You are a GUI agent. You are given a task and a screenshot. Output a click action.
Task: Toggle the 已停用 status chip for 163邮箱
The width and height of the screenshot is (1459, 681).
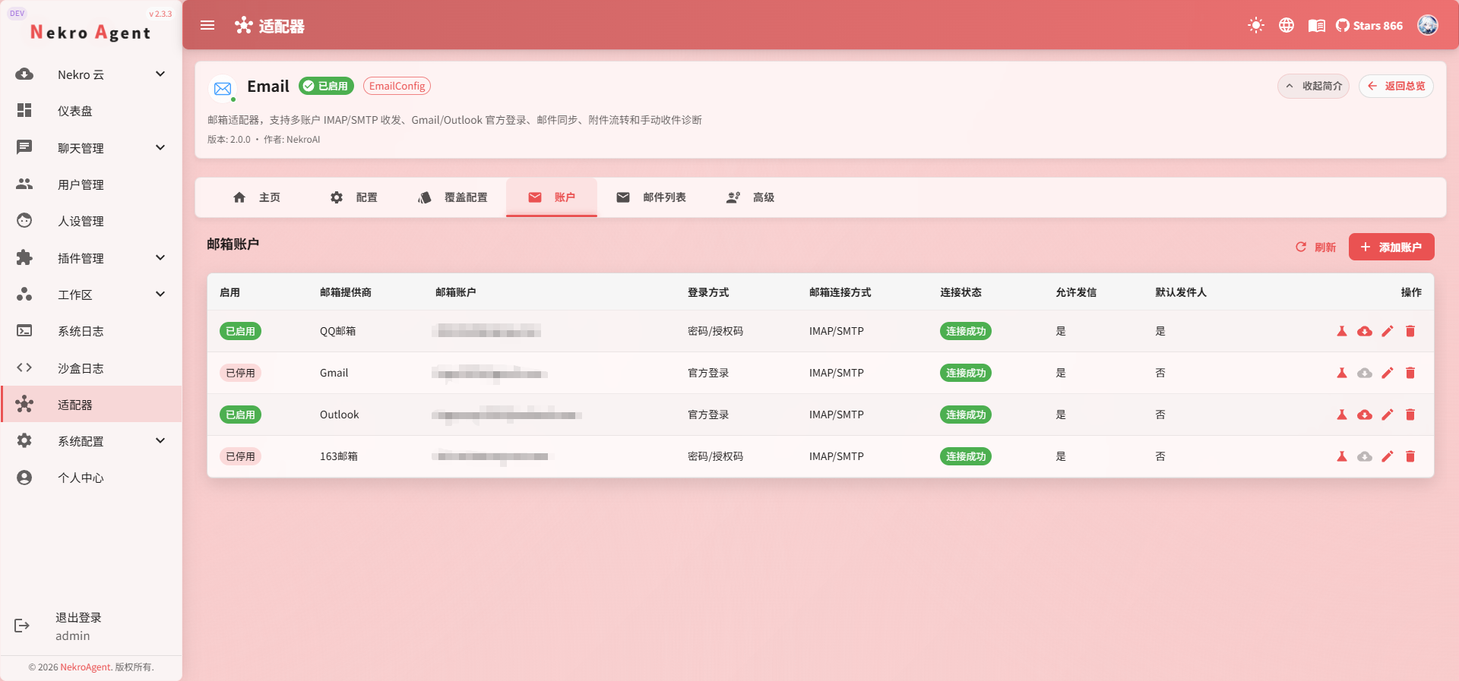tap(240, 456)
